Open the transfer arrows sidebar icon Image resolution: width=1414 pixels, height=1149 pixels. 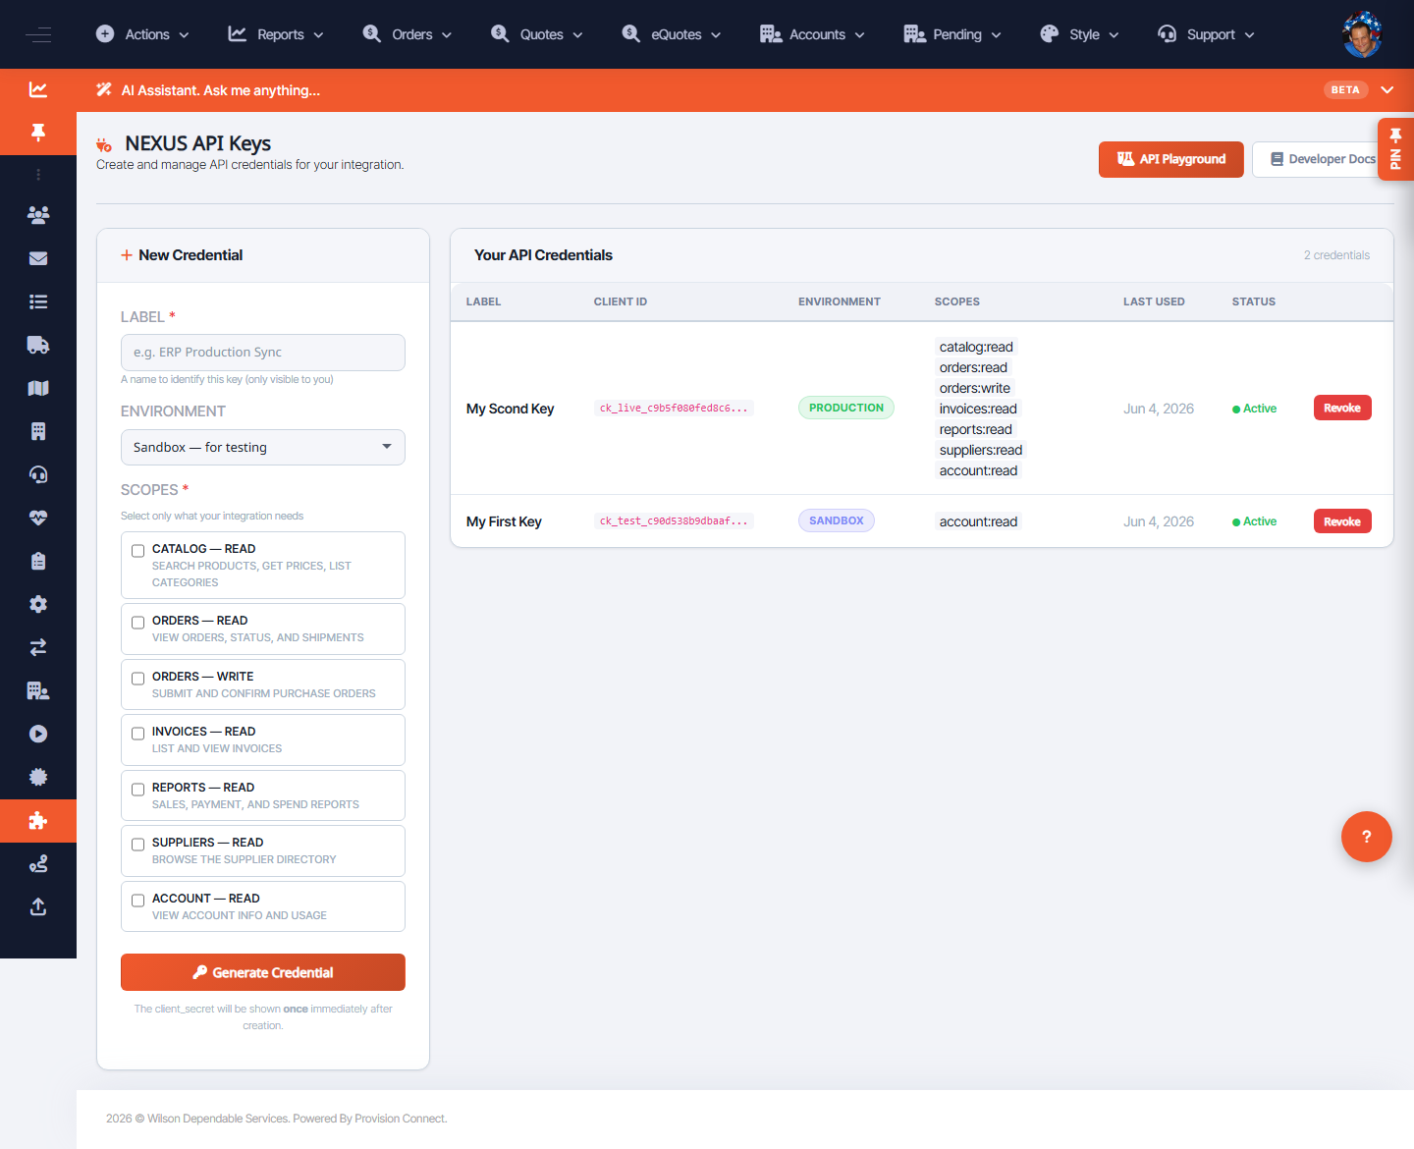click(38, 647)
